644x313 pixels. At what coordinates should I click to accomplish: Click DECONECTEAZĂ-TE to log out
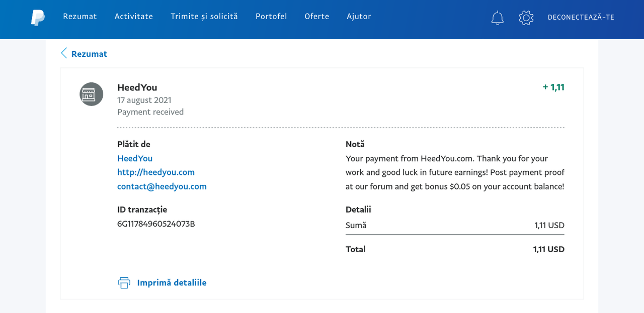[x=581, y=17]
